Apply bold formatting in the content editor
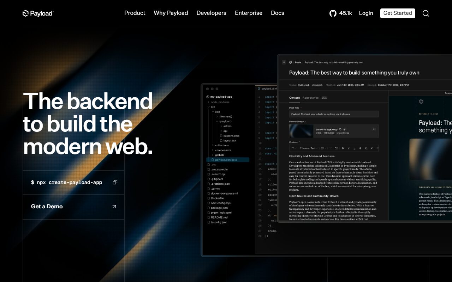Viewport: 452px width, 282px height. [x=343, y=148]
